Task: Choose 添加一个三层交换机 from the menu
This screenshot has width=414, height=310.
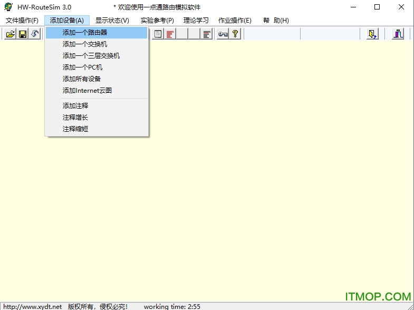Action: coord(97,56)
